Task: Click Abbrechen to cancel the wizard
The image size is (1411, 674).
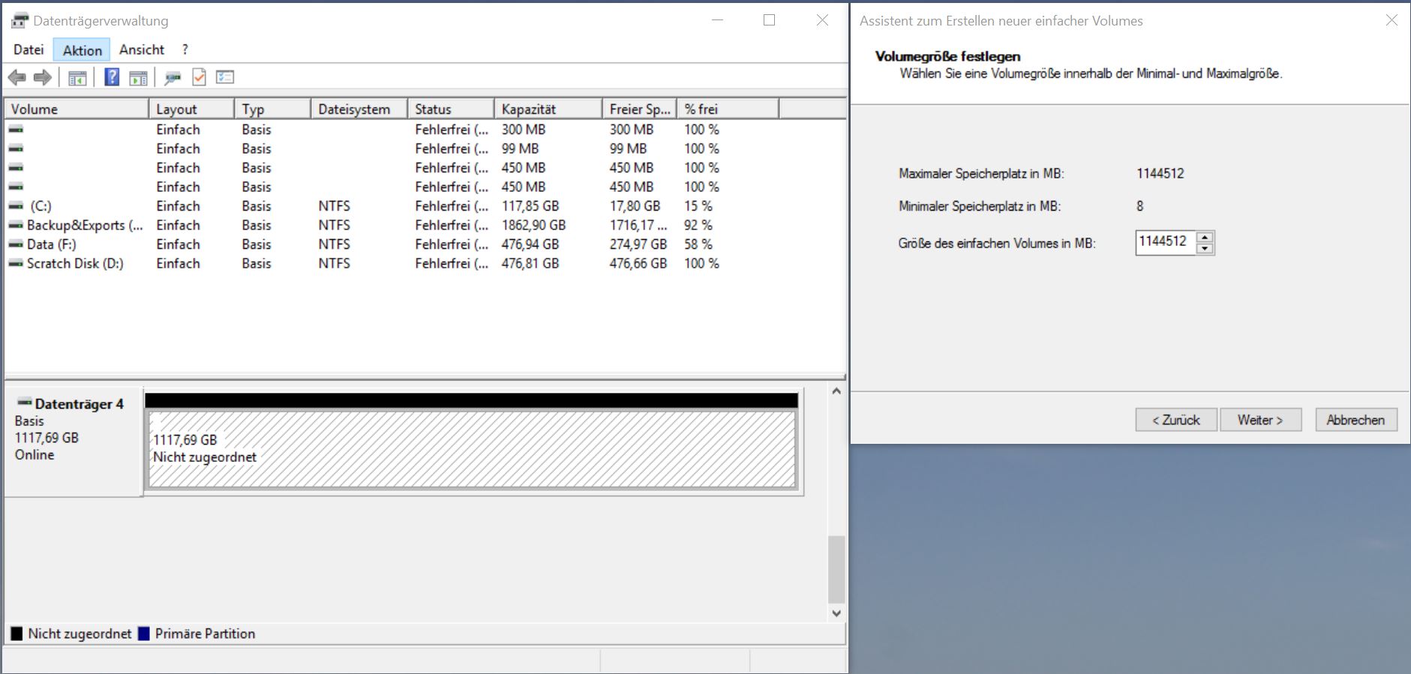Action: pyautogui.click(x=1355, y=420)
